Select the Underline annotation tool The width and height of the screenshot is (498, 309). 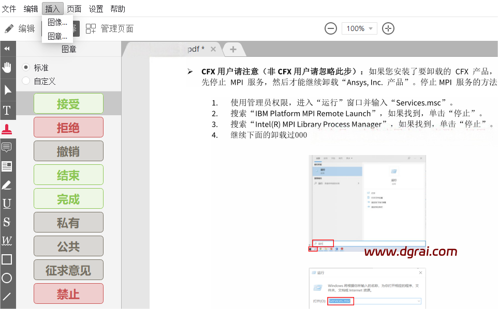[7, 204]
